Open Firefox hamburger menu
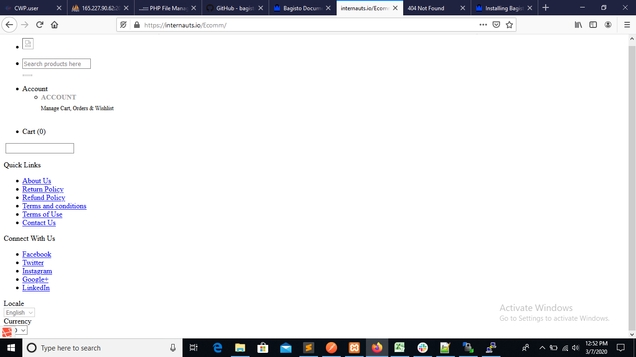The image size is (636, 357). click(x=627, y=25)
